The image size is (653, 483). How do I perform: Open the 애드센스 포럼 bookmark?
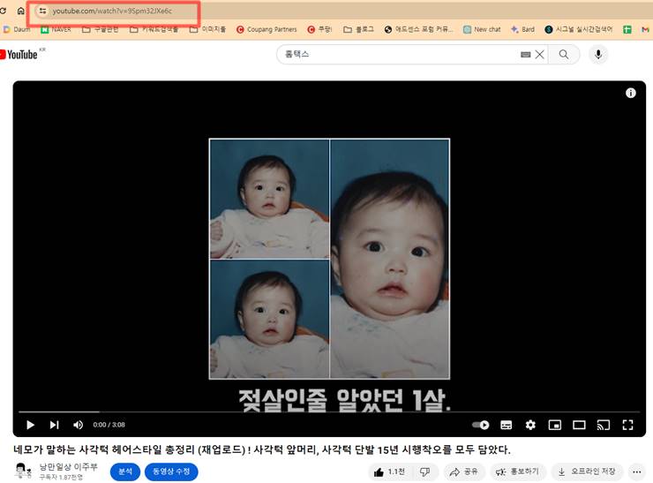[418, 29]
